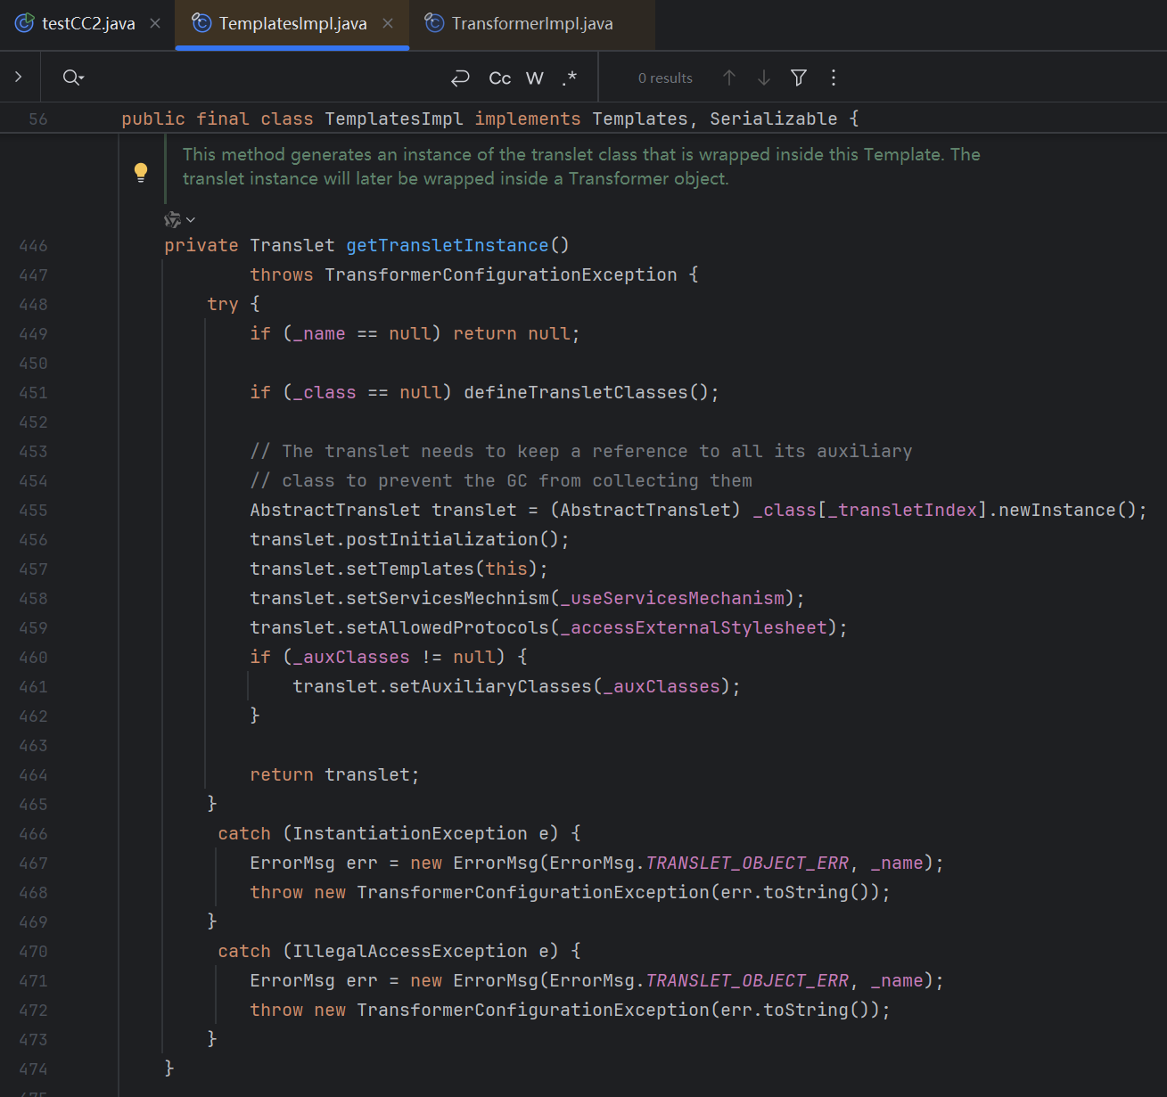Viewport: 1167px width, 1097px height.
Task: Open the usages inlay dropdown above getTransletInstance
Action: coord(180,219)
